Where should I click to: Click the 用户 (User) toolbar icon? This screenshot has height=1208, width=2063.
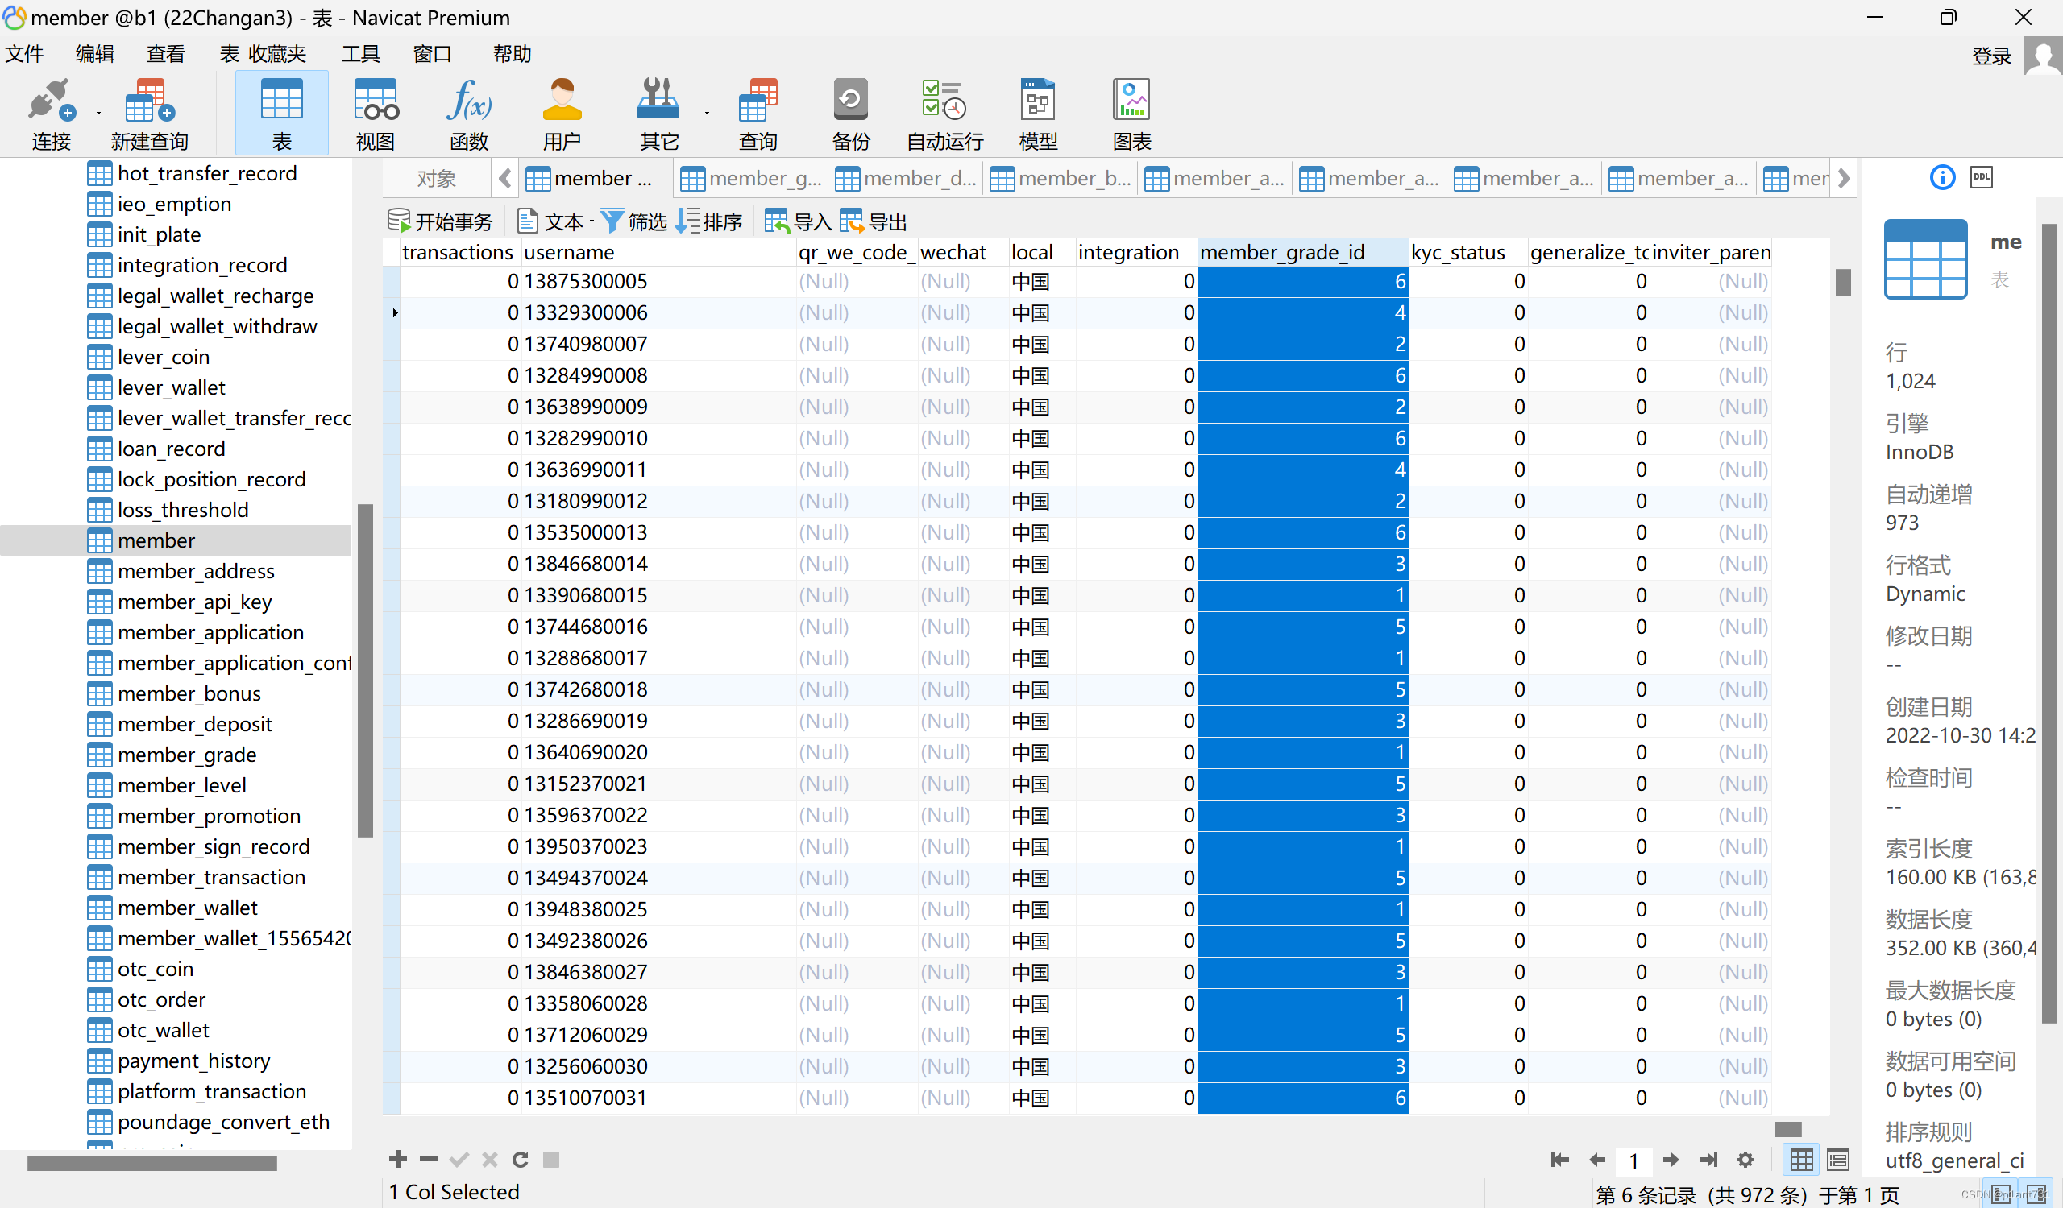click(562, 114)
